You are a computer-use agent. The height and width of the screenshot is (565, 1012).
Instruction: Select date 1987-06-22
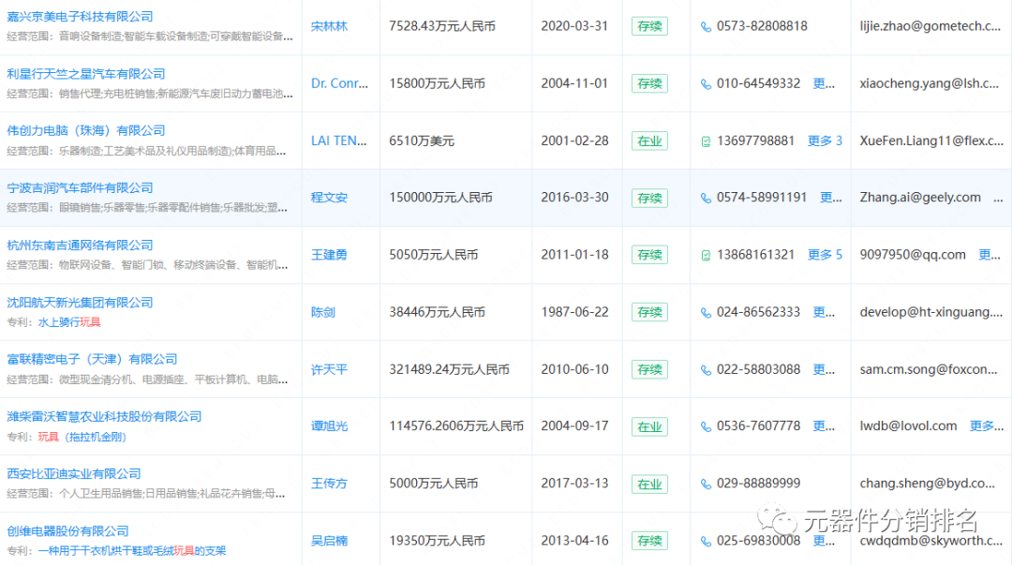coord(574,312)
